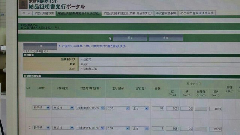Go to the 取決書同意事項 tab
The width and height of the screenshot is (240, 135).
pyautogui.click(x=166, y=13)
